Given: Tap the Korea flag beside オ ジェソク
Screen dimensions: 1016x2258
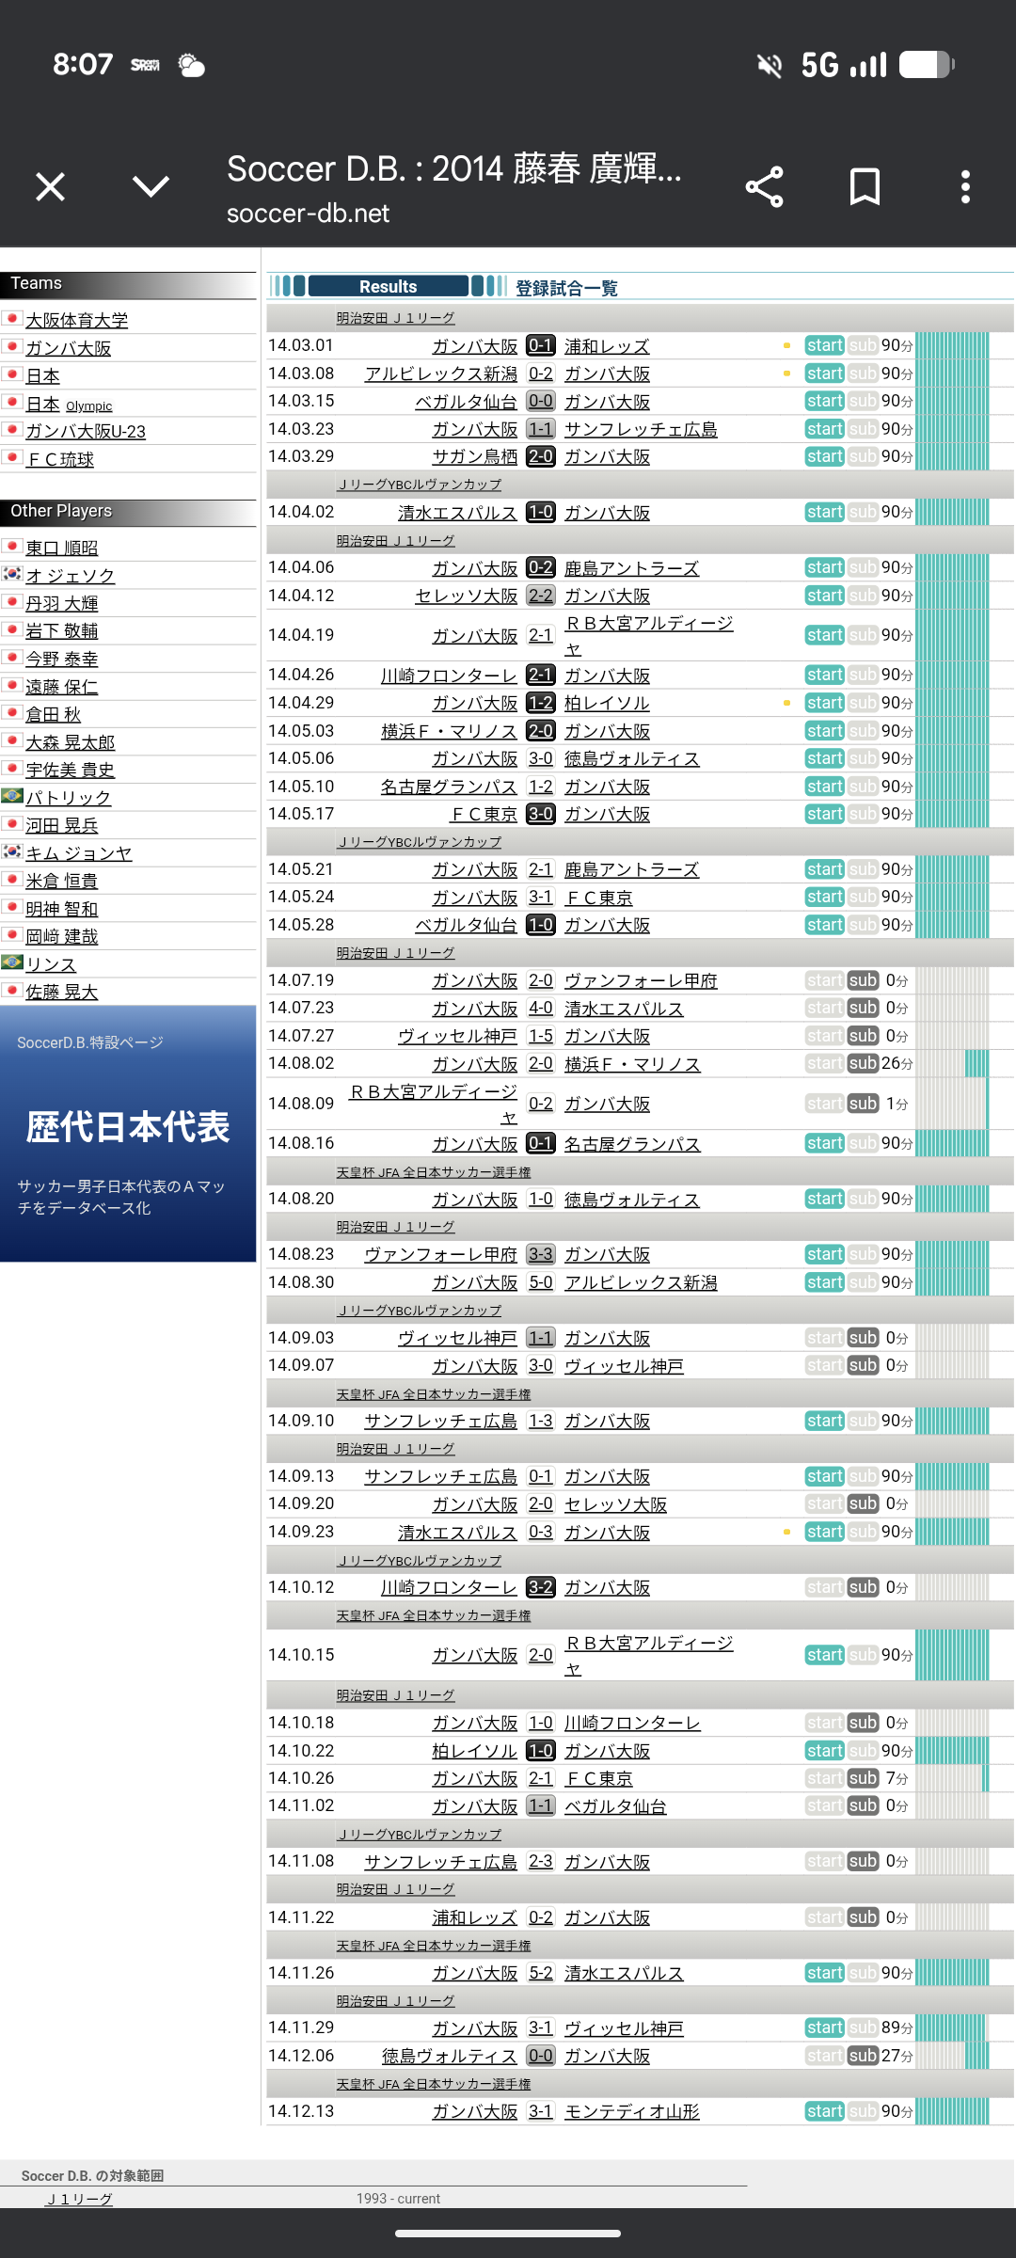Looking at the screenshot, I should pyautogui.click(x=12, y=574).
